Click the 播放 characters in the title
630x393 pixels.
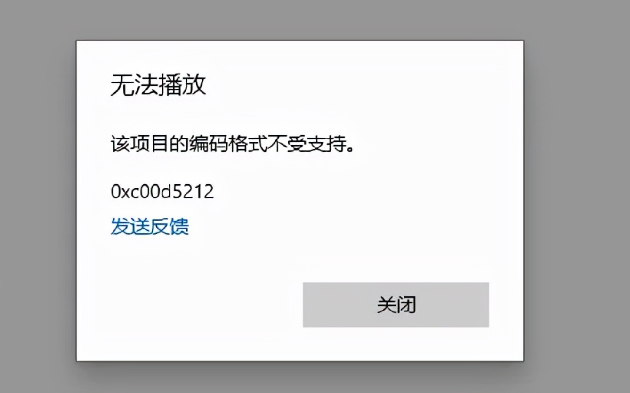point(183,85)
